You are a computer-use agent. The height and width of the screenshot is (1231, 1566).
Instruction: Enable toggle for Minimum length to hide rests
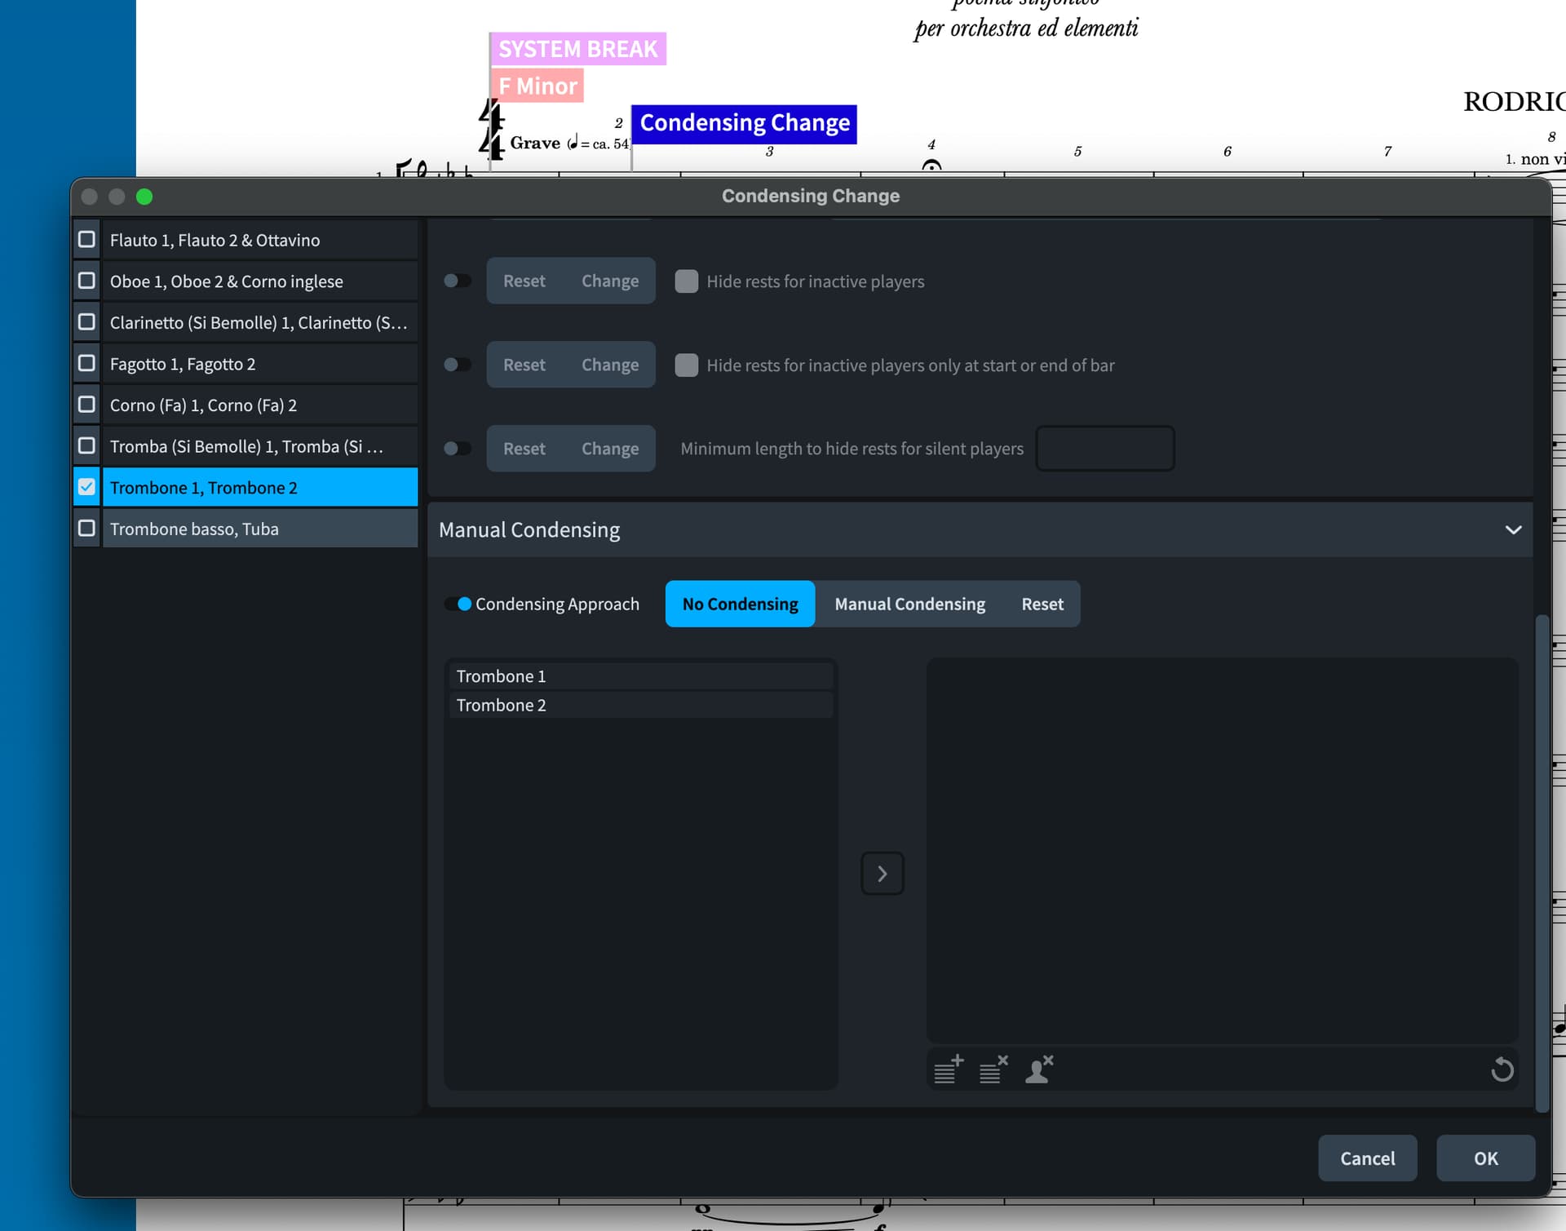tap(457, 449)
